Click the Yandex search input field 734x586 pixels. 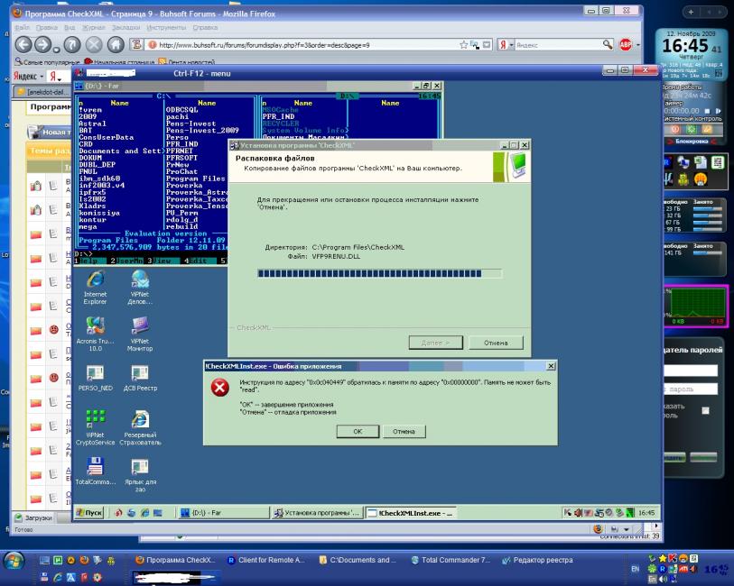point(558,44)
